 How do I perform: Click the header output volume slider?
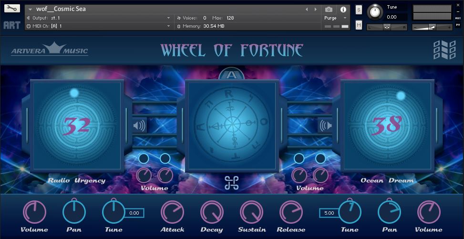click(x=432, y=27)
